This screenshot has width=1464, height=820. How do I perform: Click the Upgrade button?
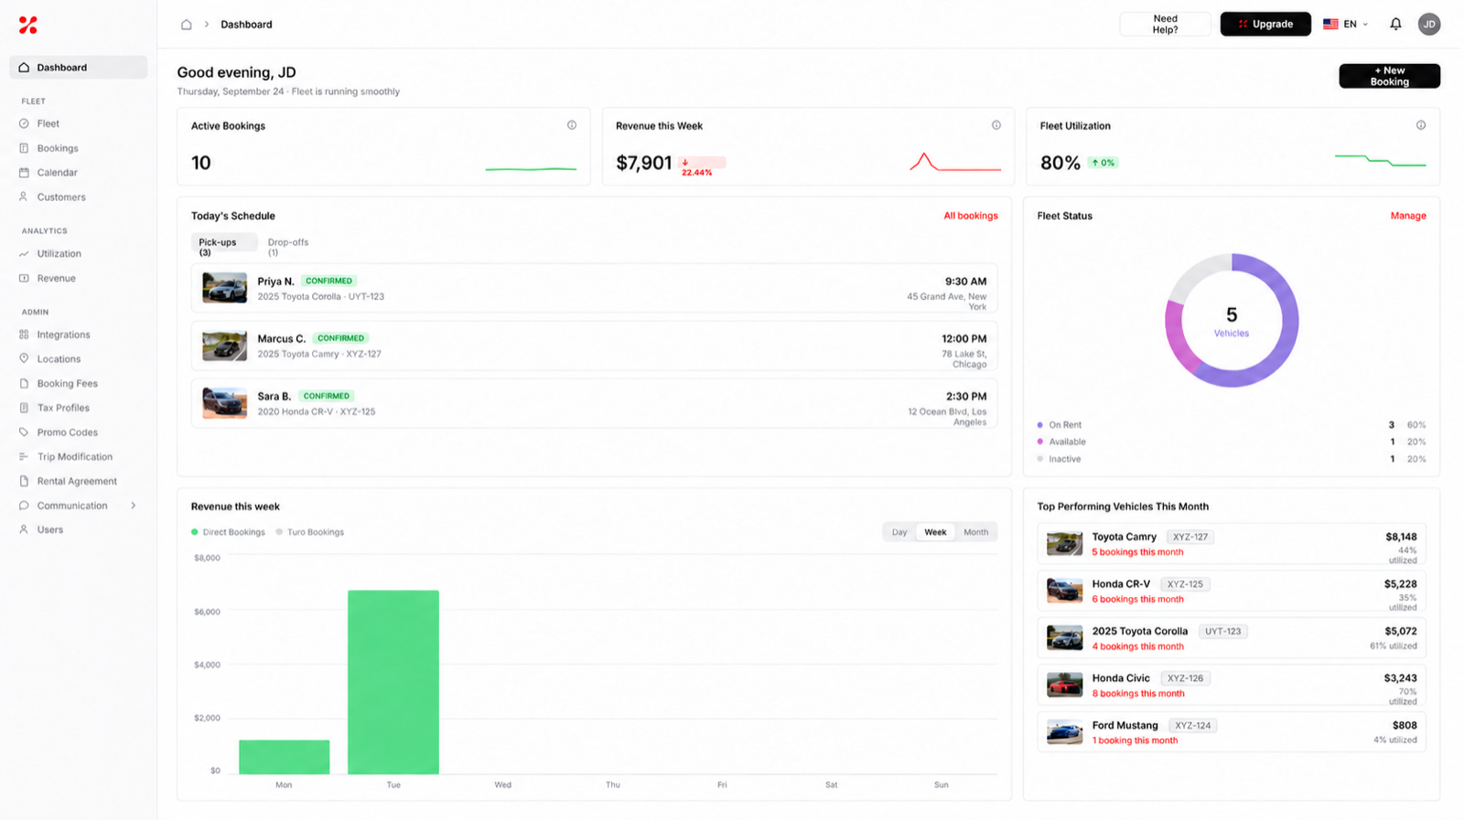point(1265,25)
